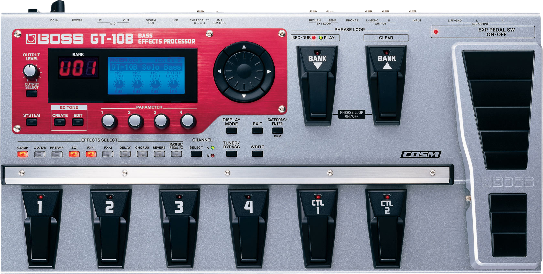Toggle the FX-2 effect button

click(x=108, y=154)
